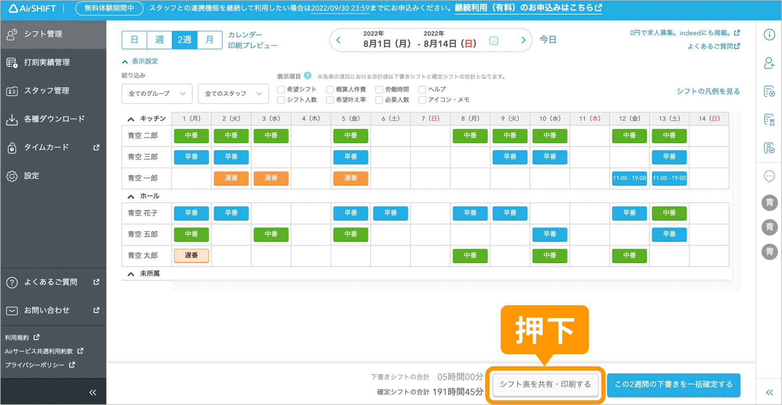Check the 労働時間 display option

[x=379, y=89]
